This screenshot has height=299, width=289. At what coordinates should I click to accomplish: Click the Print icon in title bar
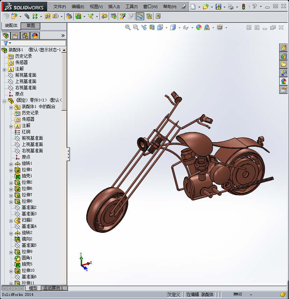(231, 7)
